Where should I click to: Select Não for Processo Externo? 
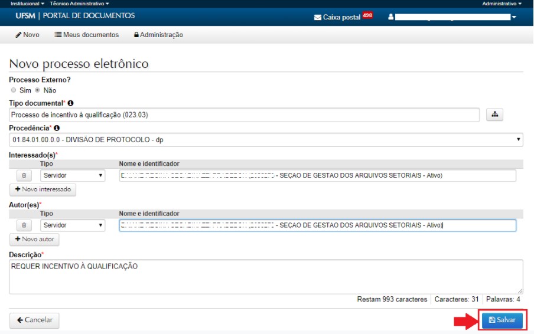38,90
